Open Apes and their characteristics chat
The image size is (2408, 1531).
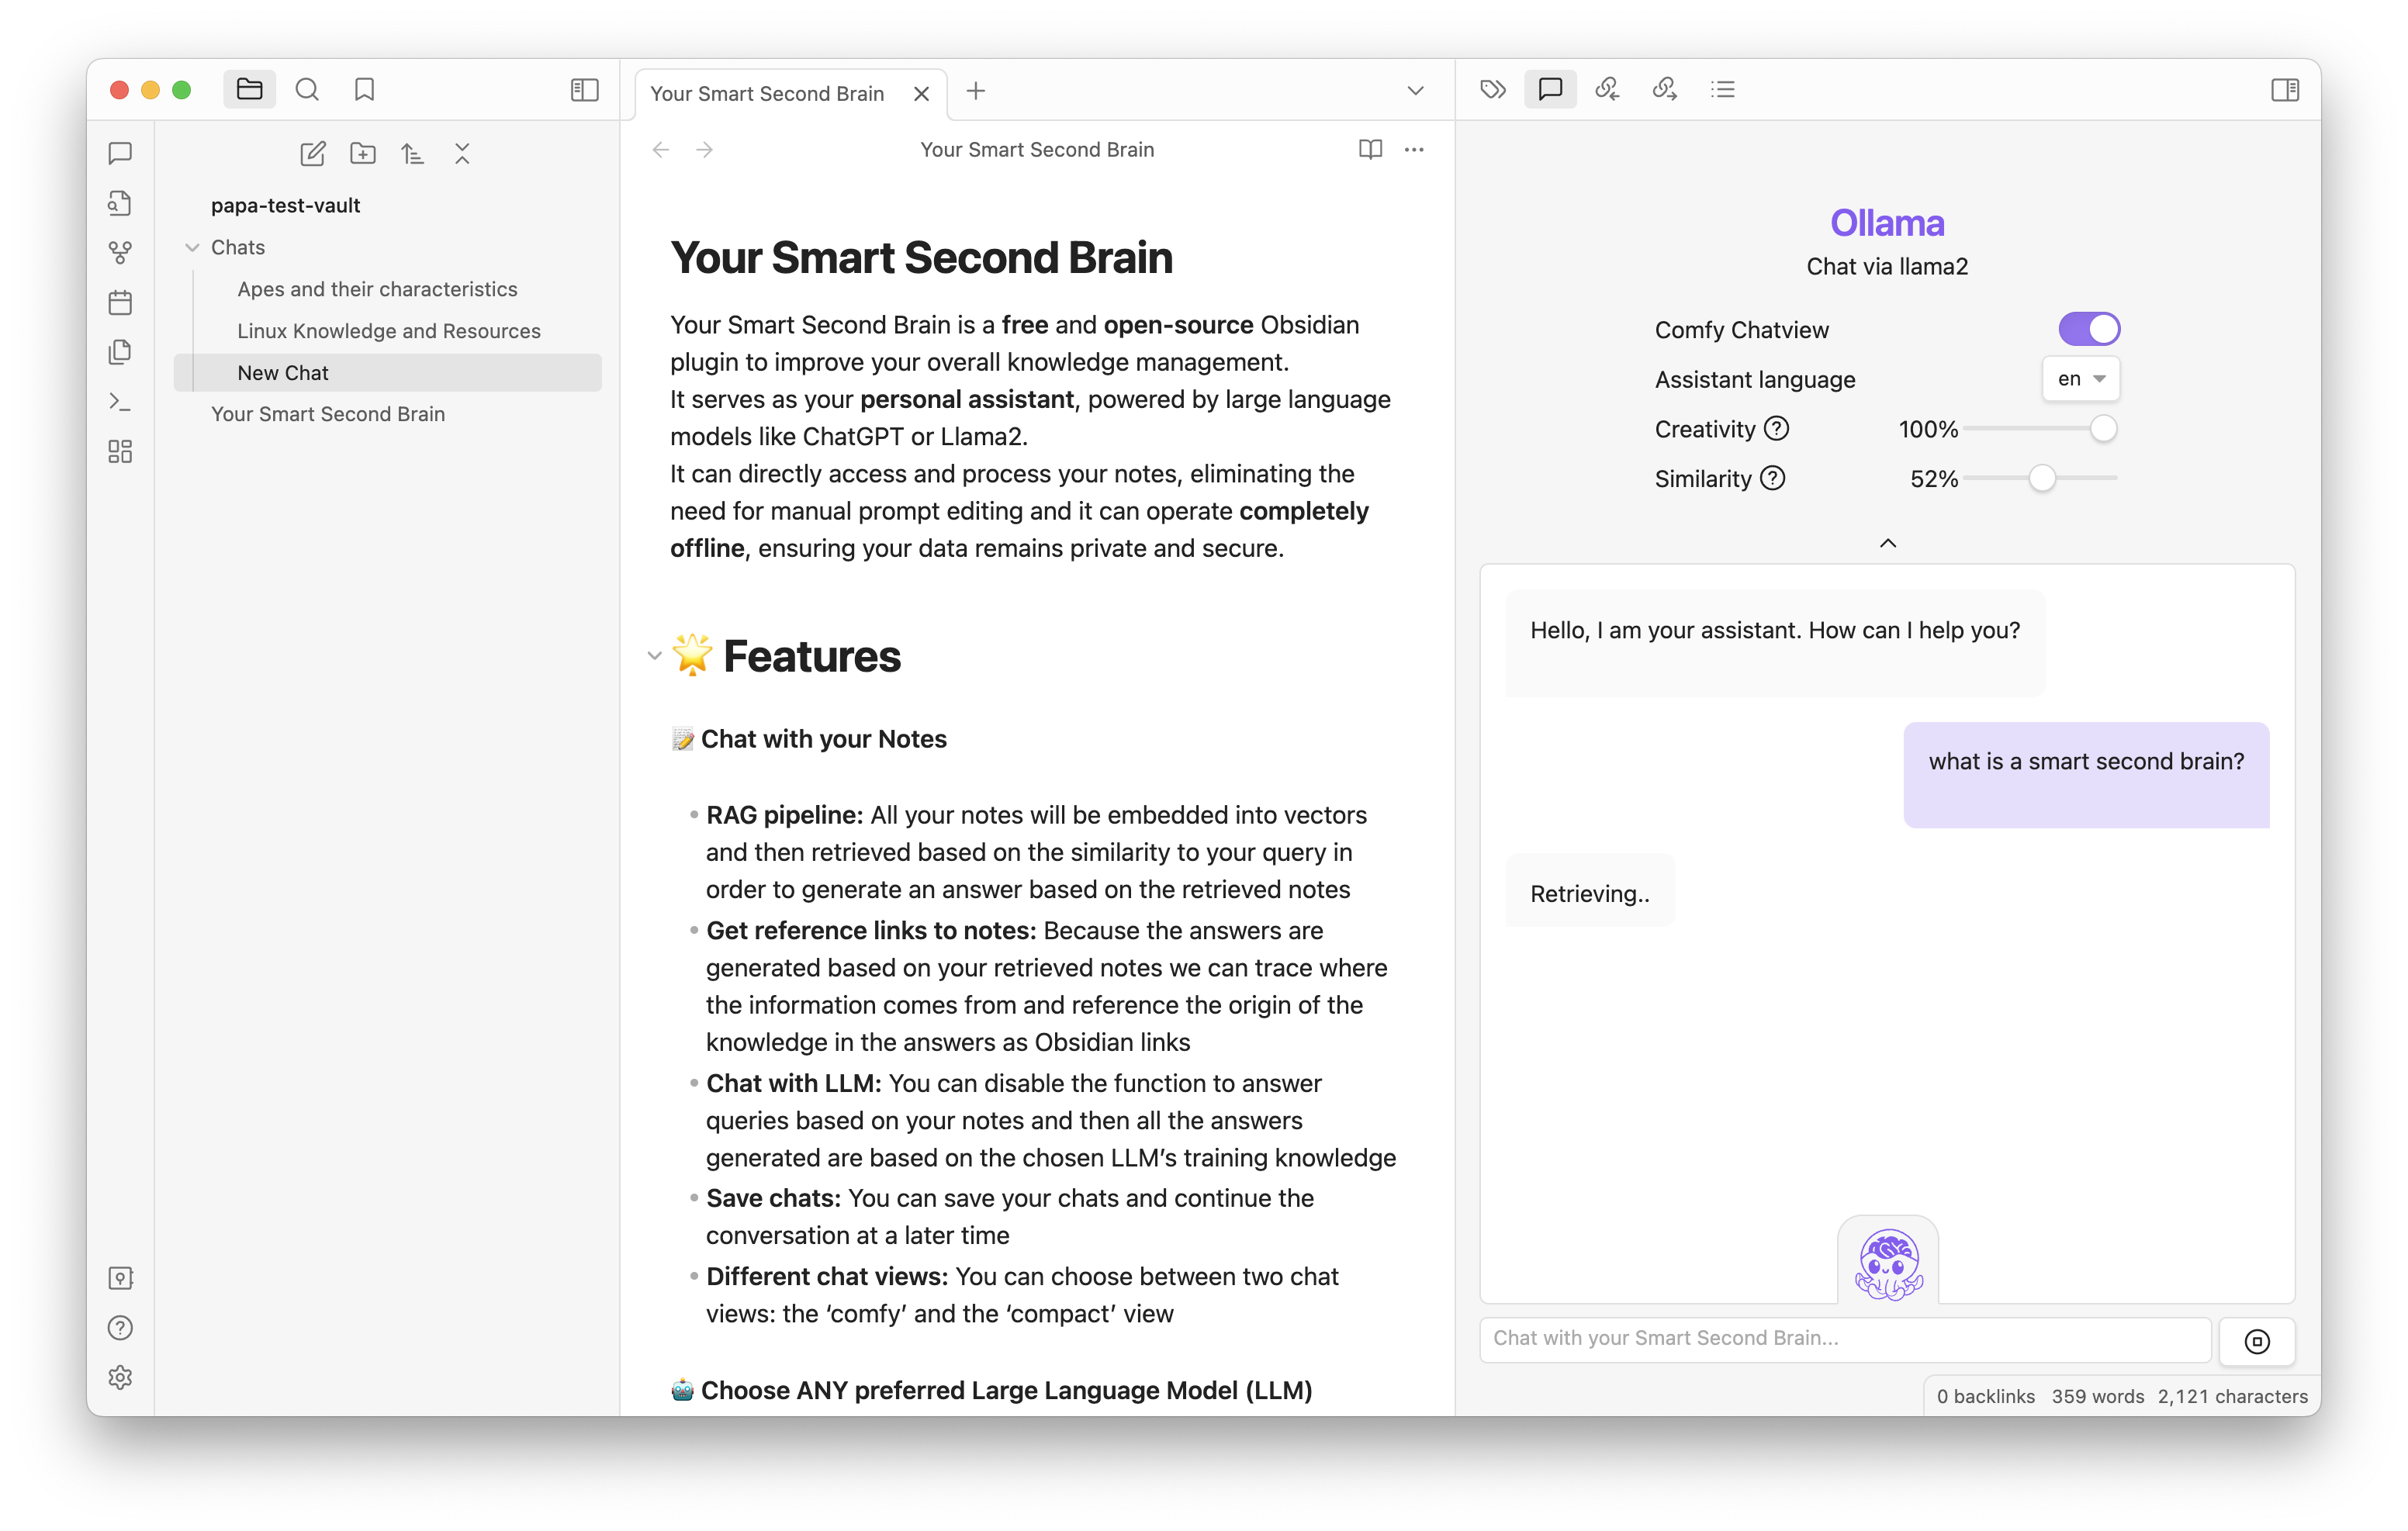(x=377, y=289)
